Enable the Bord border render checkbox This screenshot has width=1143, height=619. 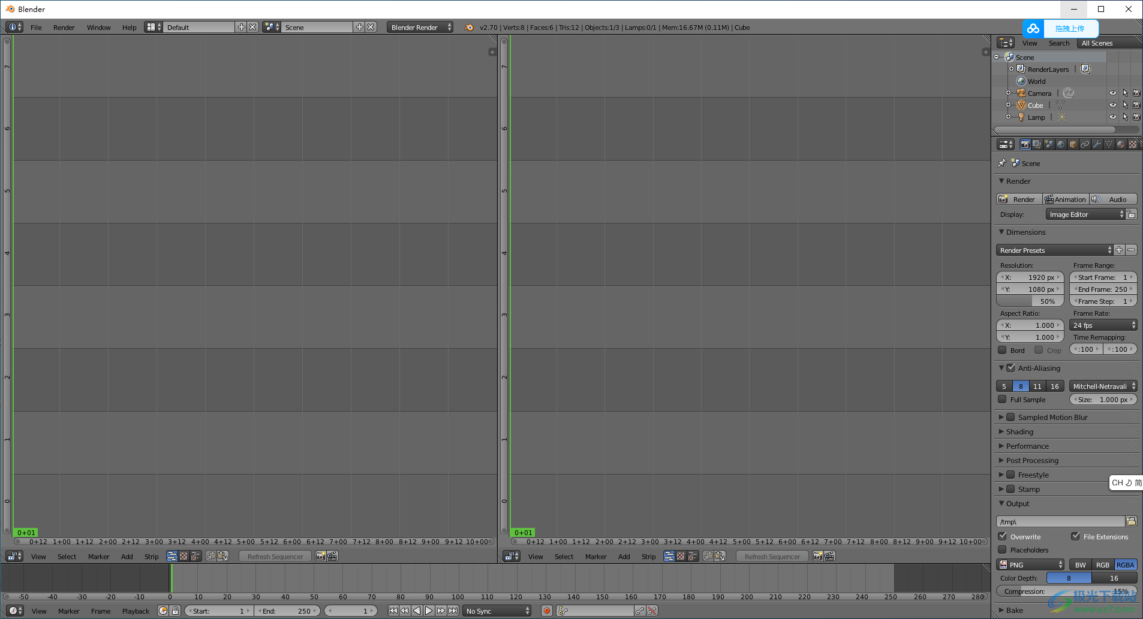point(1002,350)
